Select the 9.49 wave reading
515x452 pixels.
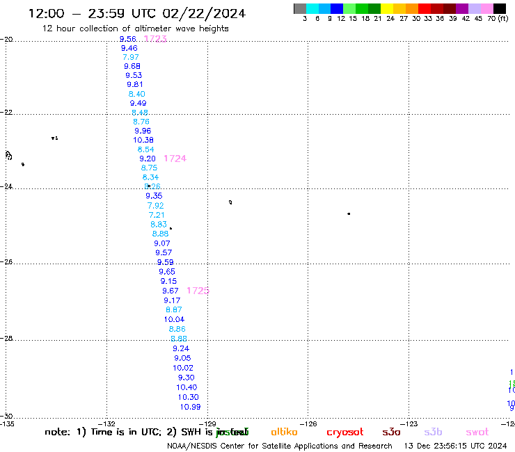coord(138,103)
